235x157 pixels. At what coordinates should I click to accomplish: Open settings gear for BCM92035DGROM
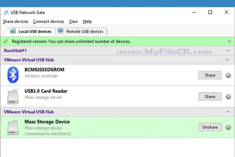pos(228,75)
